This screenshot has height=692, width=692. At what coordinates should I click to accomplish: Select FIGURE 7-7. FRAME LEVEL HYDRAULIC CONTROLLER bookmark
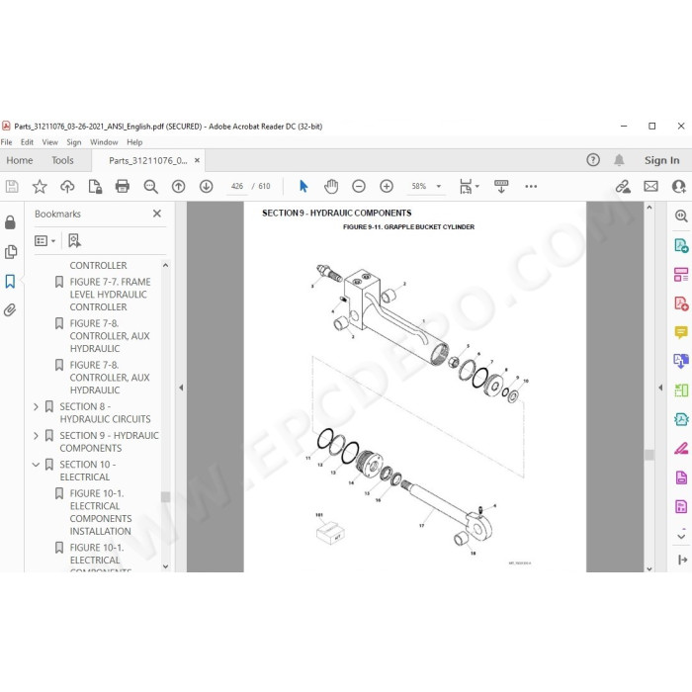point(110,295)
